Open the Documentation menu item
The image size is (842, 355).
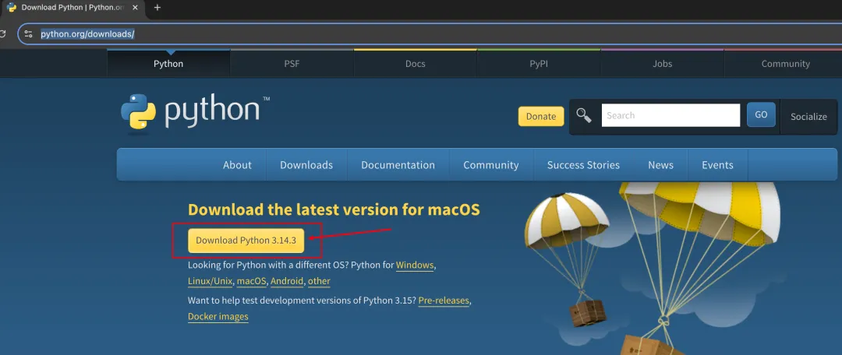pos(398,164)
